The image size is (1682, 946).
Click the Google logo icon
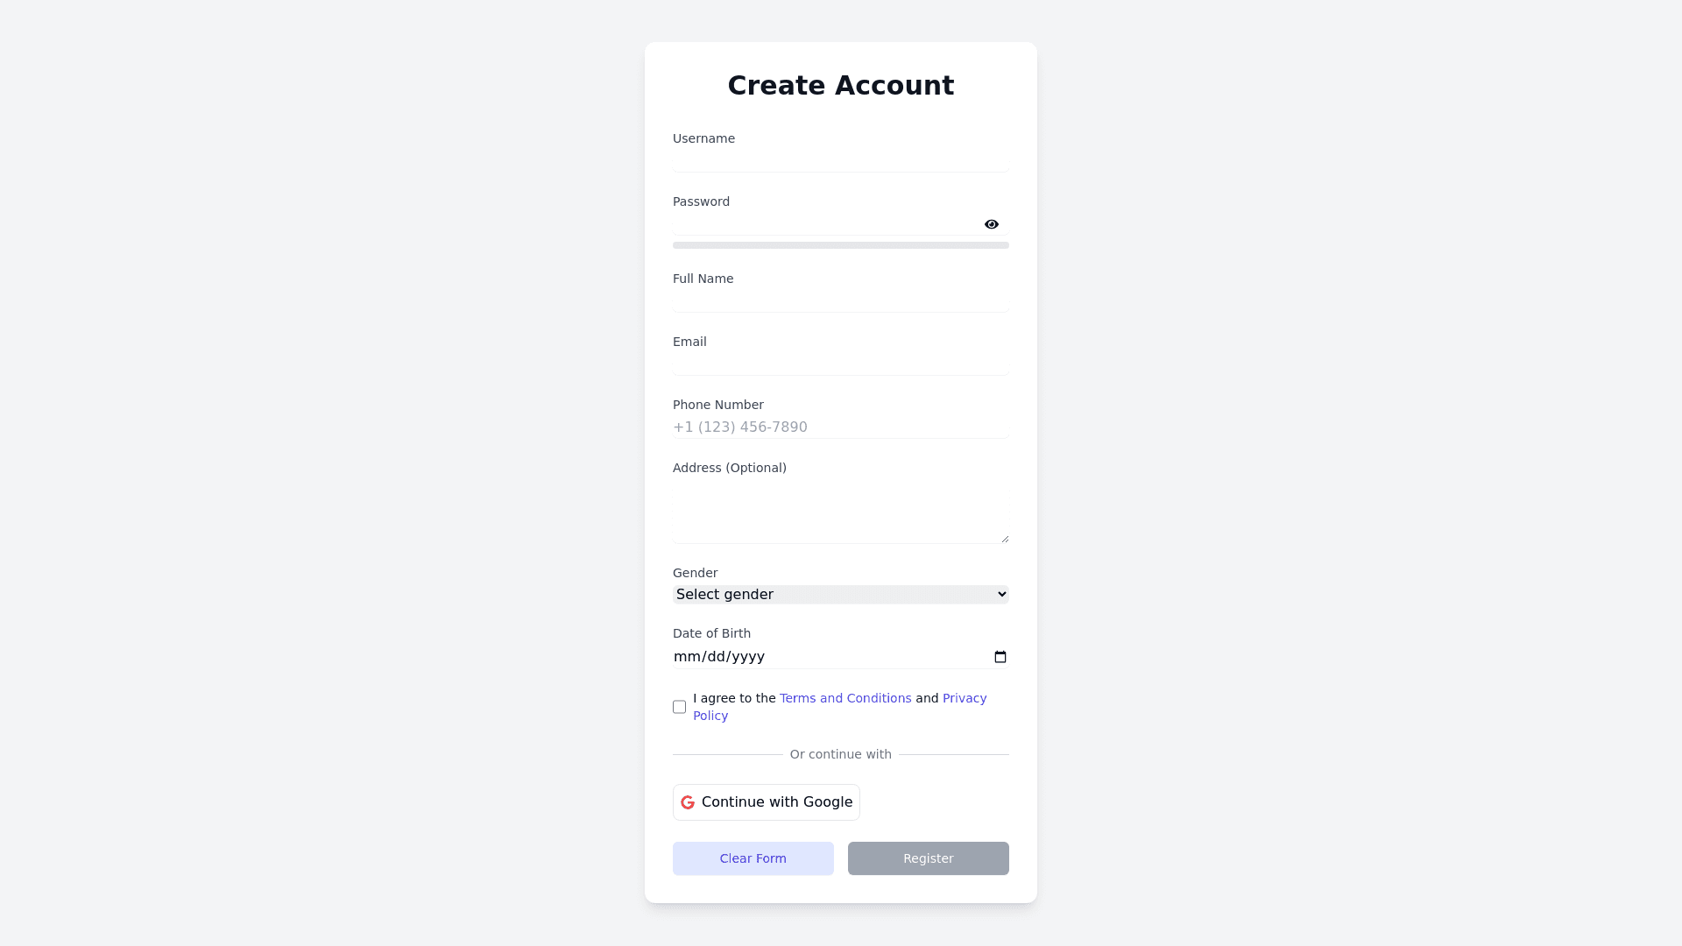pos(688,802)
